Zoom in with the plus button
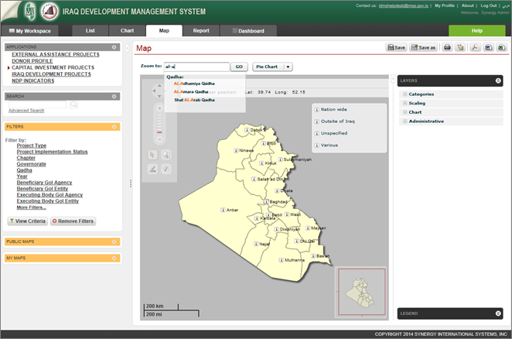The height and width of the screenshot is (339, 512). click(159, 108)
